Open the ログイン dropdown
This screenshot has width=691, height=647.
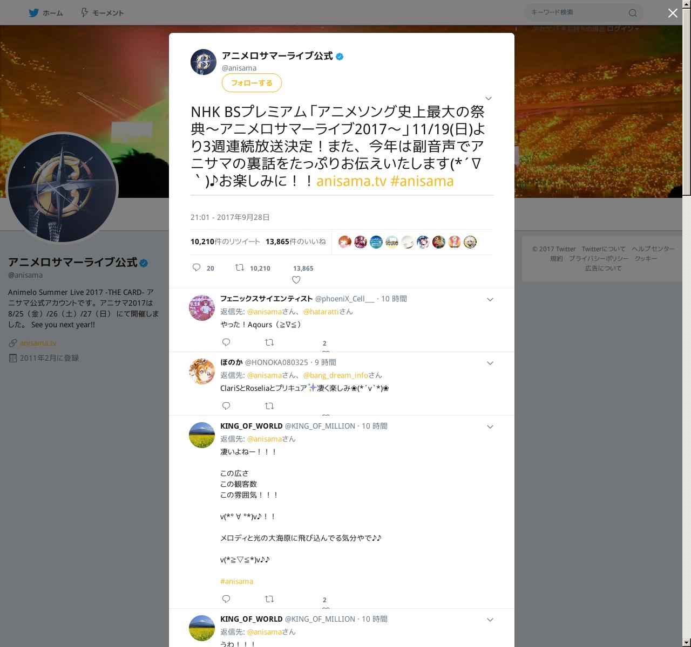point(623,29)
